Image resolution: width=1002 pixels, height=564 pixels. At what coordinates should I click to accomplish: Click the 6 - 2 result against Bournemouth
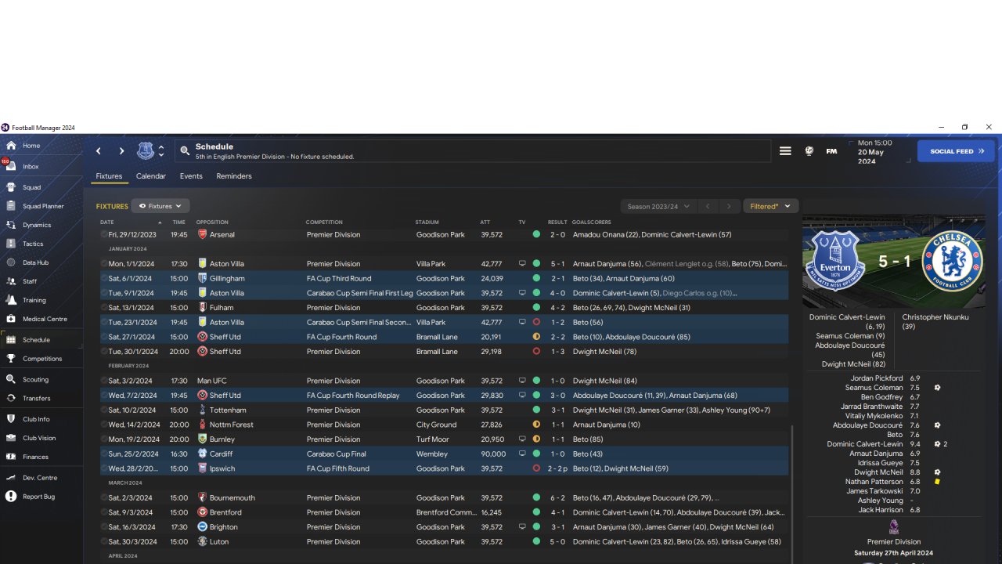[x=557, y=498]
